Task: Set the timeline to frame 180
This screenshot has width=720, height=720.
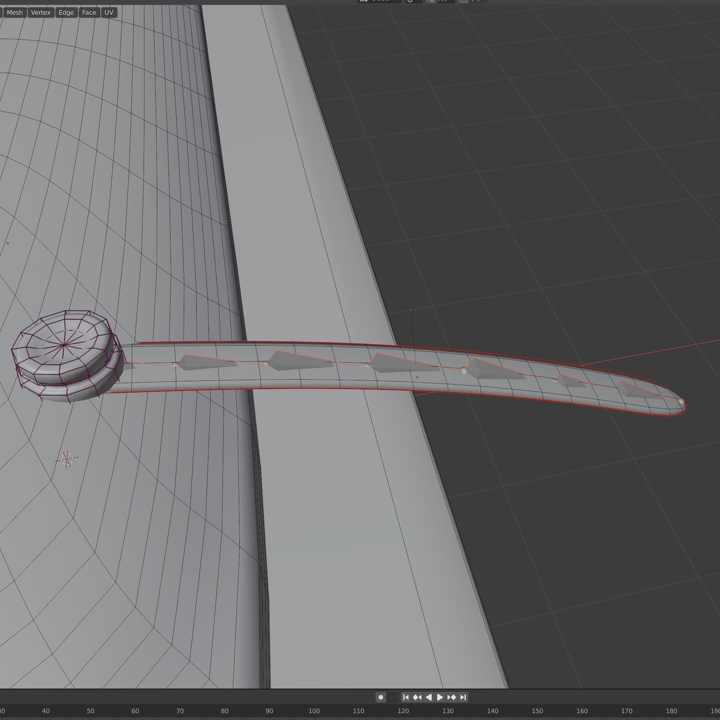Action: pyautogui.click(x=671, y=711)
